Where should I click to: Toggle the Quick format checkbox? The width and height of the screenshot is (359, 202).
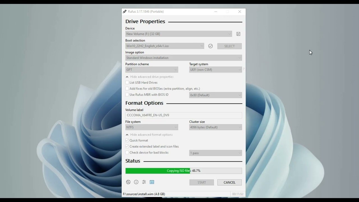127,140
